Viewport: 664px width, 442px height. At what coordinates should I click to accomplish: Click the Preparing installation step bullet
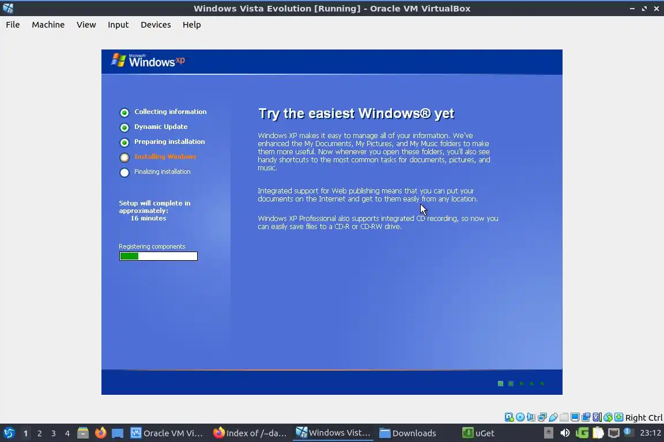click(x=124, y=143)
